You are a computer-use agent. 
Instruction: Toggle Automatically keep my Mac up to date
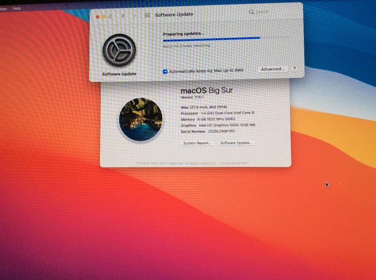[165, 71]
